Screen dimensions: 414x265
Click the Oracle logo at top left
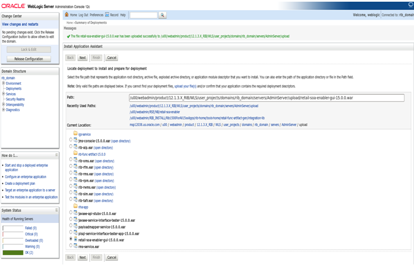click(13, 6)
